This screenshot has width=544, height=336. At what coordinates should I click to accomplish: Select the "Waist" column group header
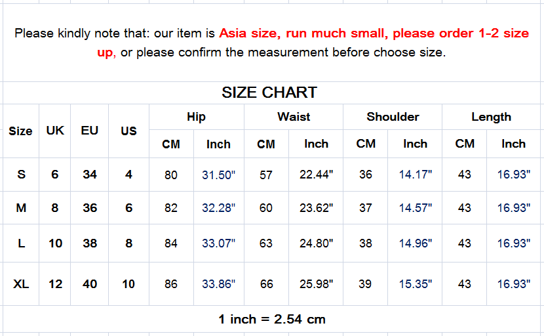(x=294, y=117)
